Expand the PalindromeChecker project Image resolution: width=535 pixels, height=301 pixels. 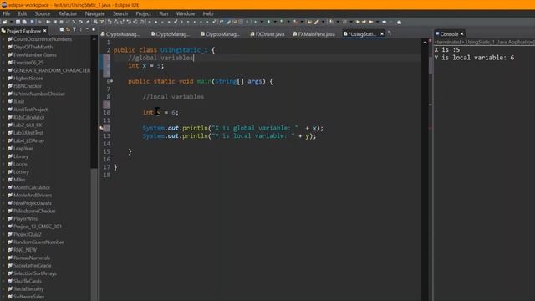[3, 211]
